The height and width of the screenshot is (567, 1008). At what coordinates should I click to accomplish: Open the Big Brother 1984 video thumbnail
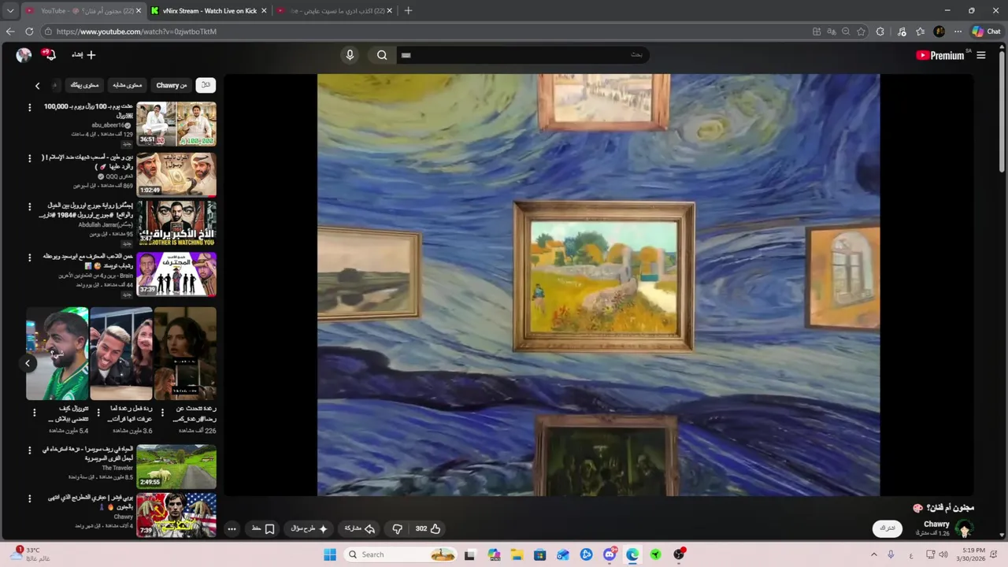pos(176,224)
